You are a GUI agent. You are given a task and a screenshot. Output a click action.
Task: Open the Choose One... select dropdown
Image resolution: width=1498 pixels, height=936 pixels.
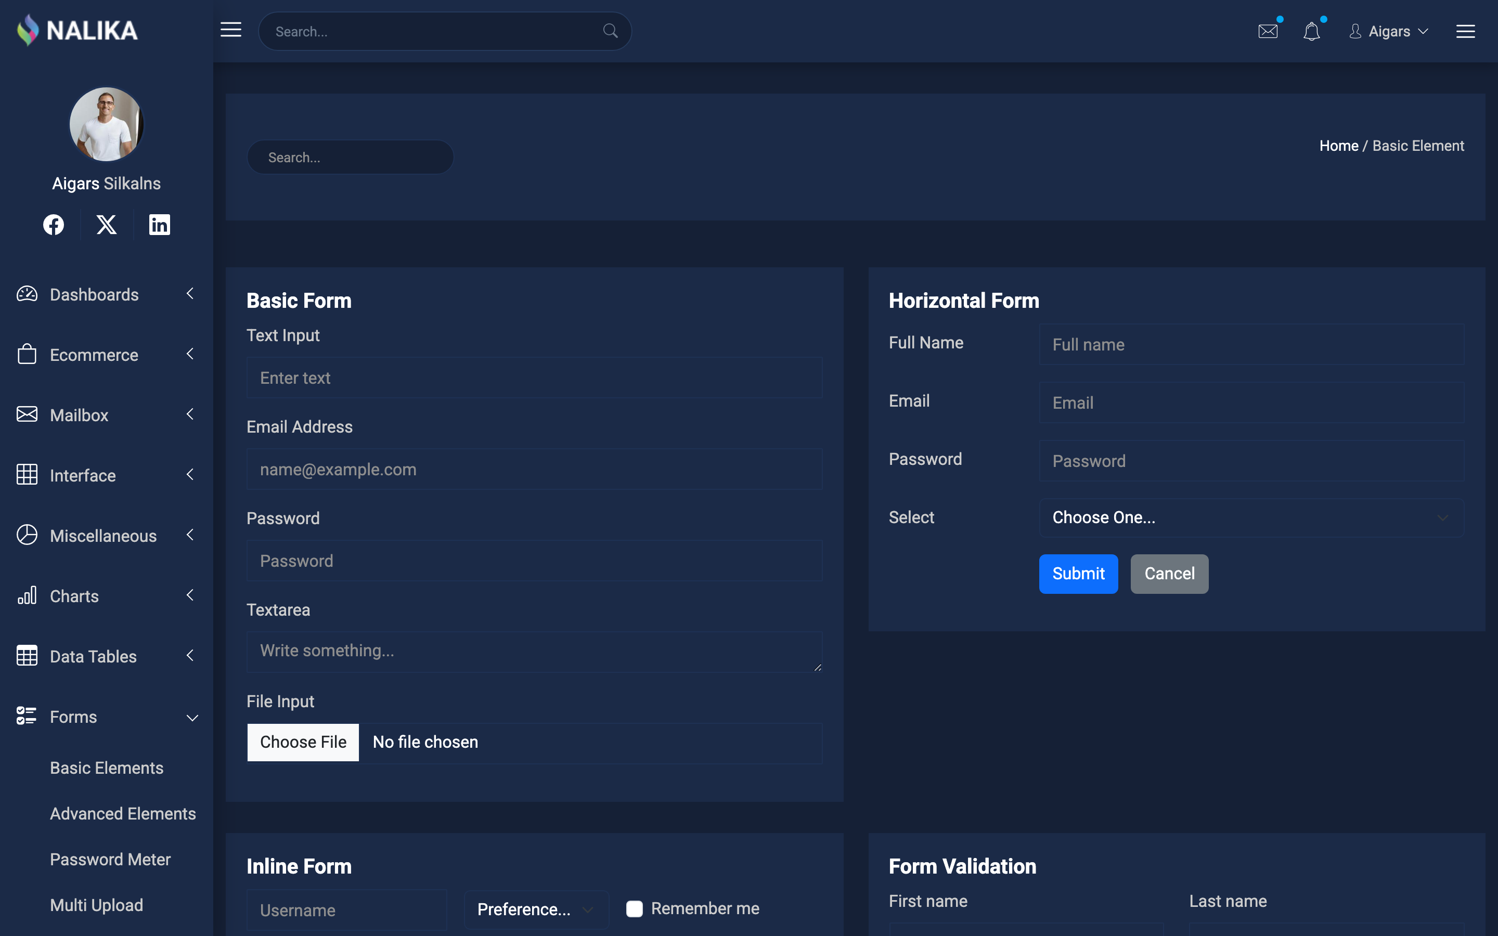(1251, 517)
